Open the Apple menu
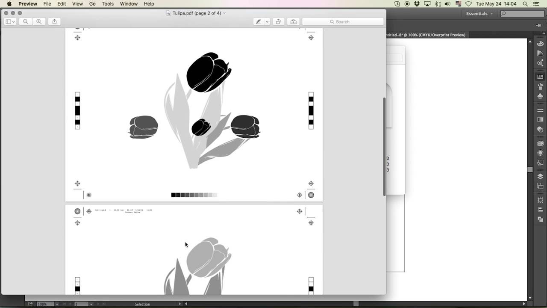547x308 pixels. 9,4
